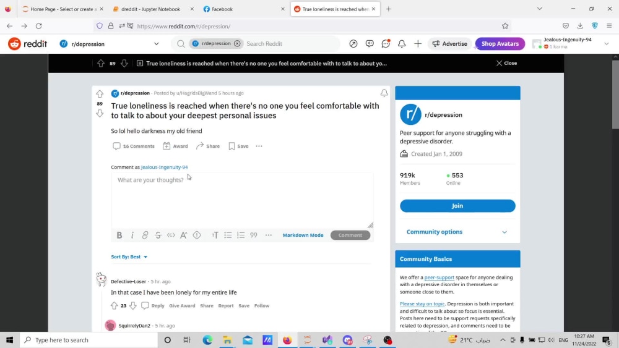Image resolution: width=619 pixels, height=348 pixels.
Task: Reply to Defective-Loser's comment
Action: (153, 305)
